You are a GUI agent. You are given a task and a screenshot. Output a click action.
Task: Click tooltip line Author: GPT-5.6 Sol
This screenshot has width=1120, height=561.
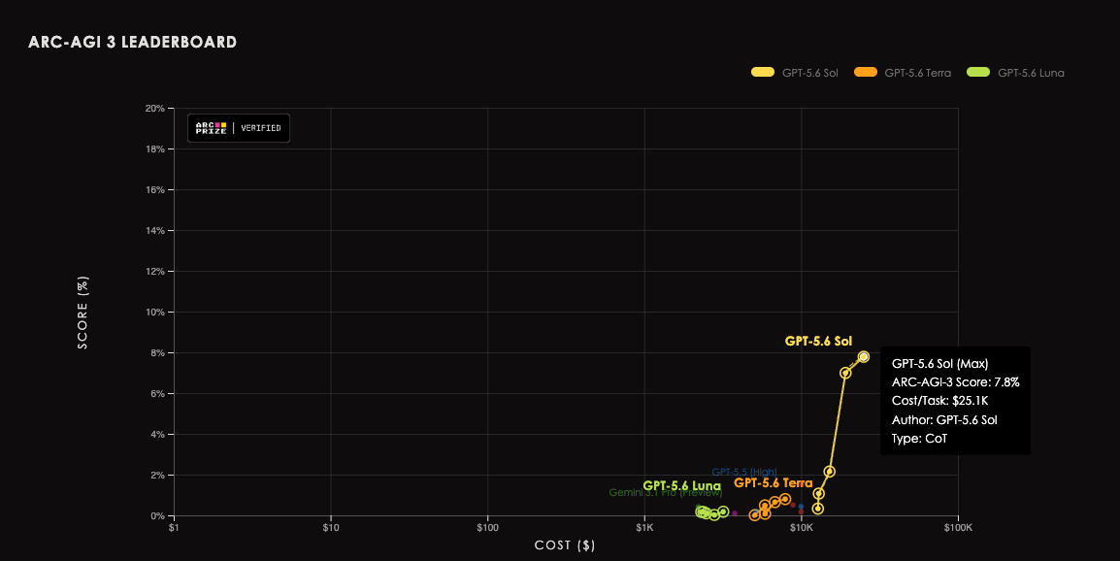click(944, 419)
